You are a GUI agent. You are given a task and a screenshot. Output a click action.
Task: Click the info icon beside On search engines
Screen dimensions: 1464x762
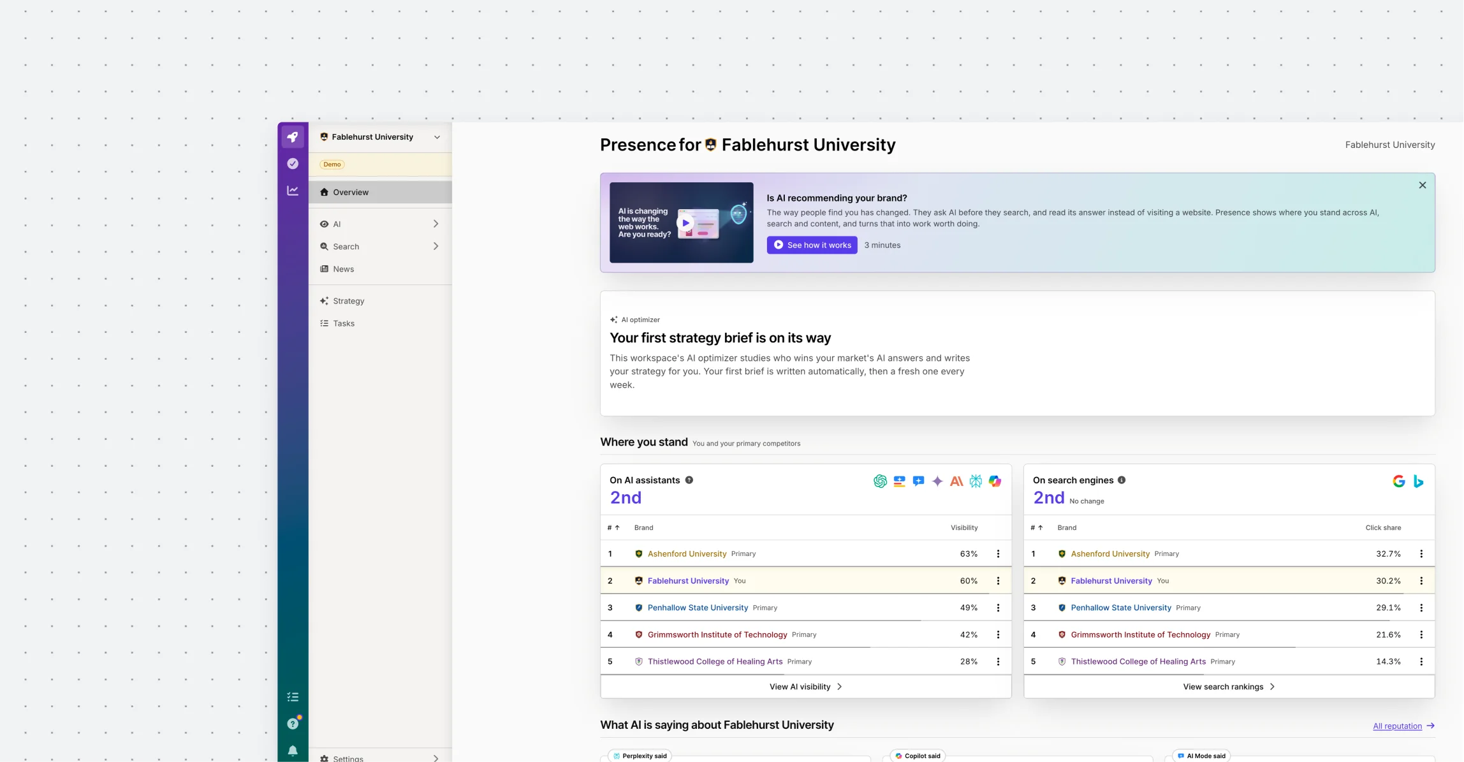click(1122, 480)
